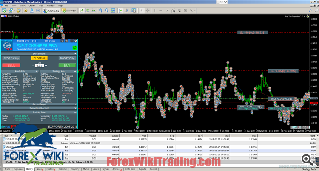319x171 pixels.
Task: Click the tools wrench icon on TickSniper panel
Action: [66, 41]
